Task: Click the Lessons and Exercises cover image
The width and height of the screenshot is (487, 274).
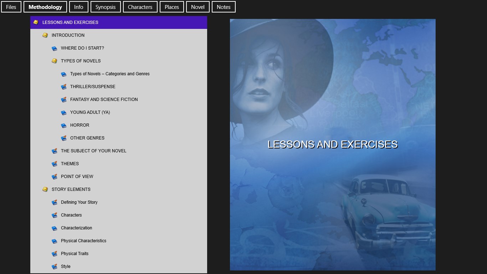Action: [333, 144]
